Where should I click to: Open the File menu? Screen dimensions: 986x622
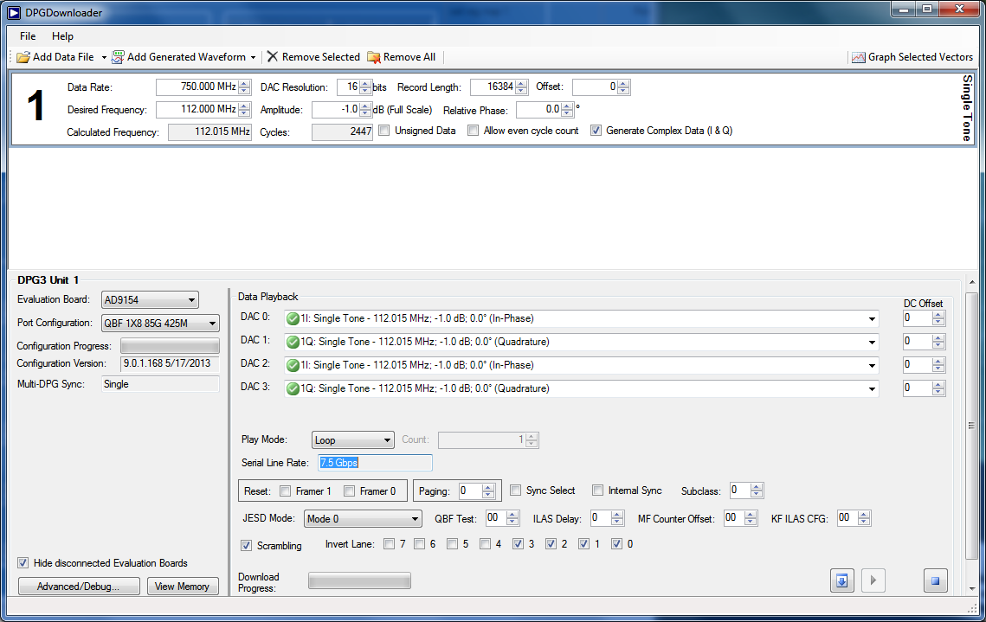pos(28,36)
